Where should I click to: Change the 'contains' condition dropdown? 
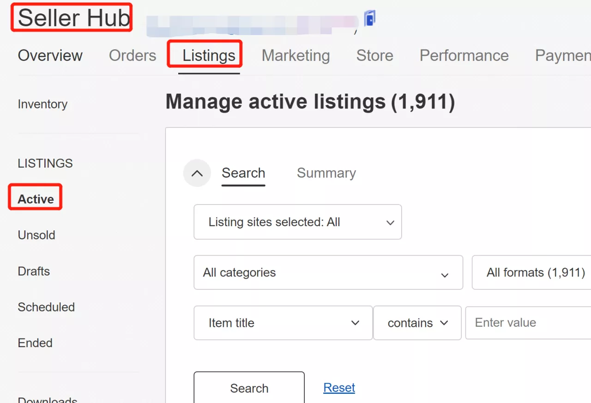tap(417, 323)
